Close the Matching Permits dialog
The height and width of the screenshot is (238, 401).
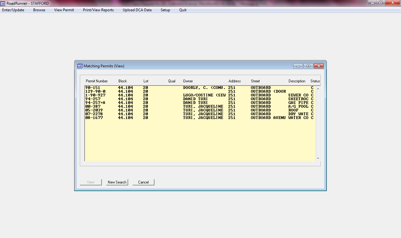pos(319,66)
